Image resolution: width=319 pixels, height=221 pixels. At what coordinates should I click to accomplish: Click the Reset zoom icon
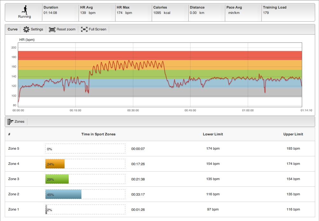[52, 29]
